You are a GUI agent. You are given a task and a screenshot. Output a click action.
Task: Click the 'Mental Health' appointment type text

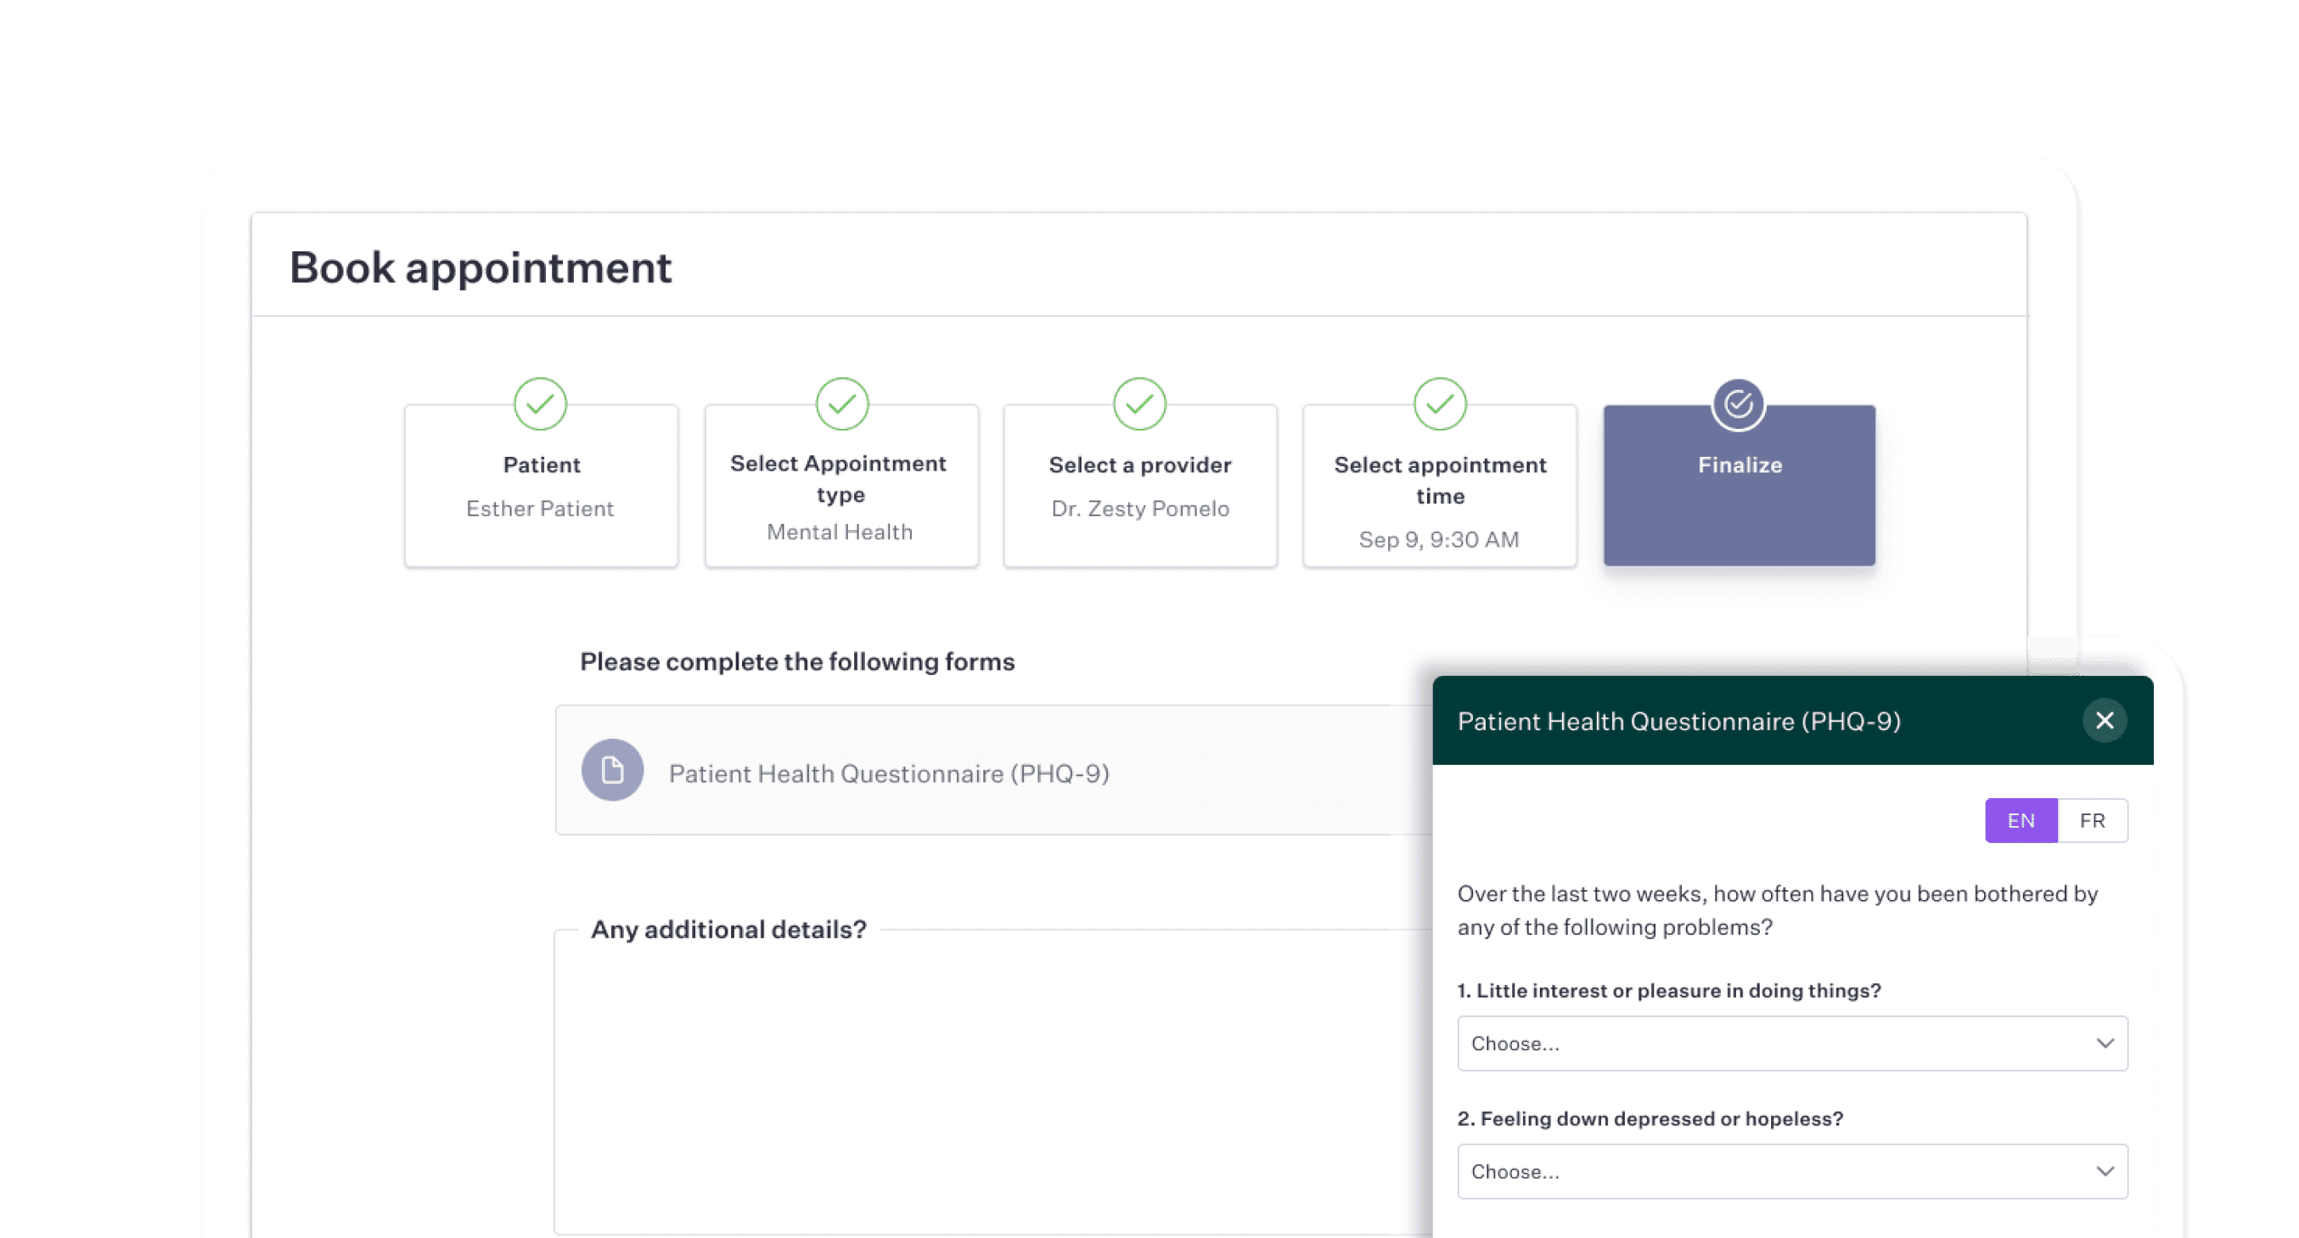pos(840,532)
